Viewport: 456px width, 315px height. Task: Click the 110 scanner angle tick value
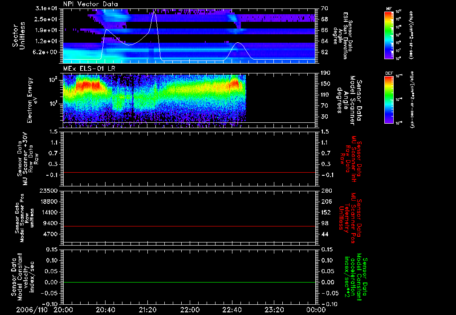(x=326, y=95)
